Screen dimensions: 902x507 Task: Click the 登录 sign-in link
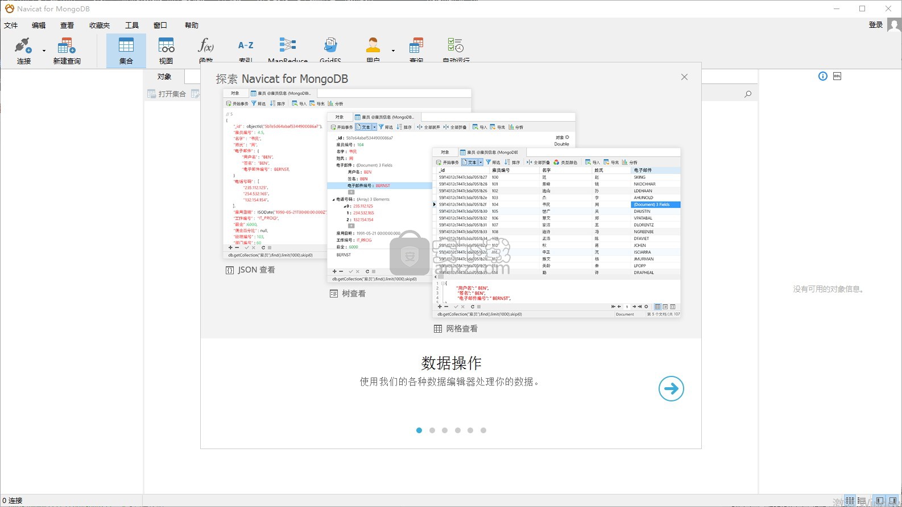click(876, 24)
